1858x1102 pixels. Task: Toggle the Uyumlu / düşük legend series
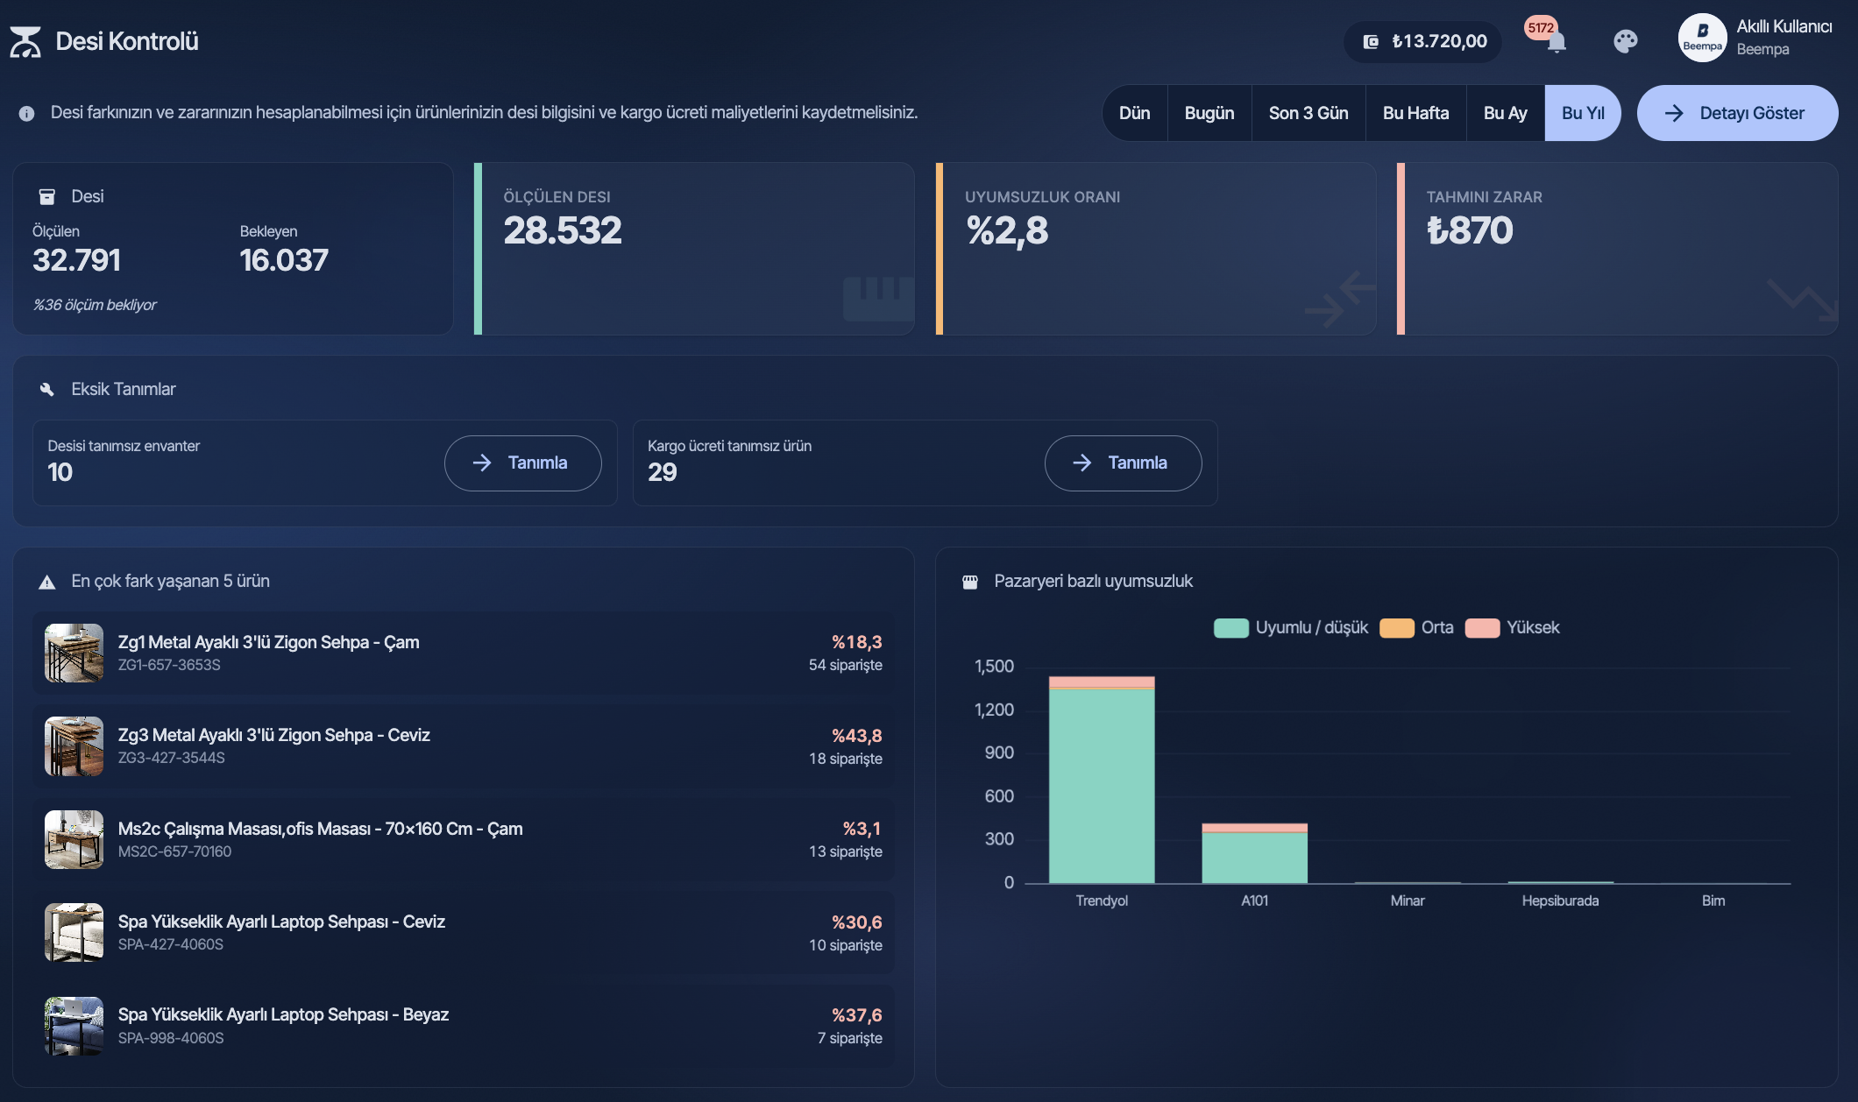(1291, 628)
